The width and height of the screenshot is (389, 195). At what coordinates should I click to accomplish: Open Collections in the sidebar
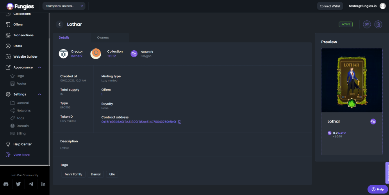click(22, 14)
